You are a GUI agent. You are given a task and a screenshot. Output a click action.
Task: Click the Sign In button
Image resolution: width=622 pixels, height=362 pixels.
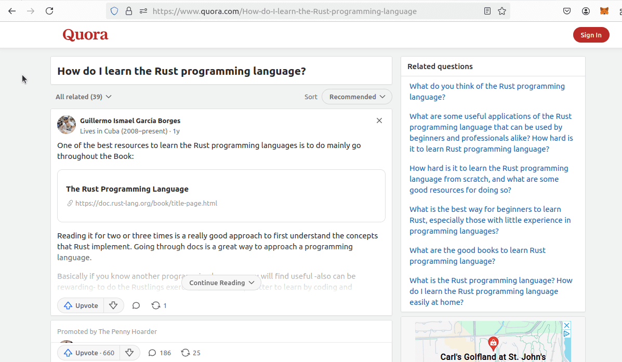(x=591, y=35)
